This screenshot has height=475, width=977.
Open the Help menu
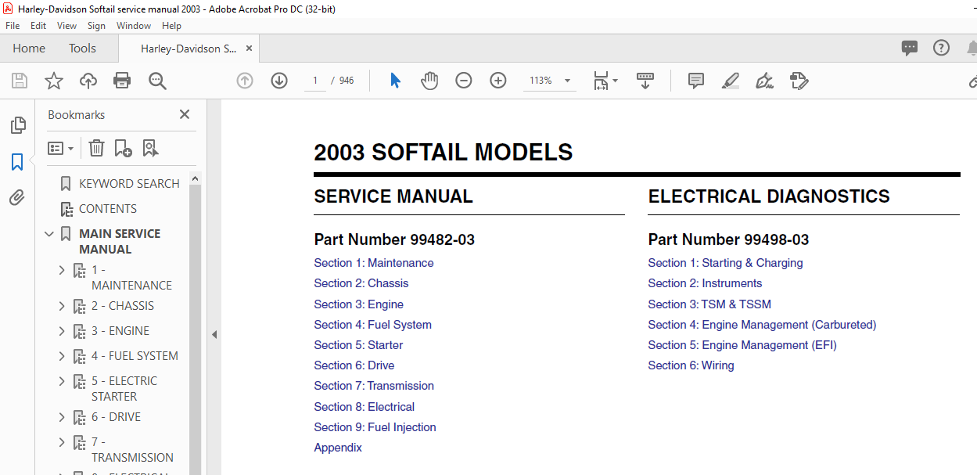coord(171,26)
